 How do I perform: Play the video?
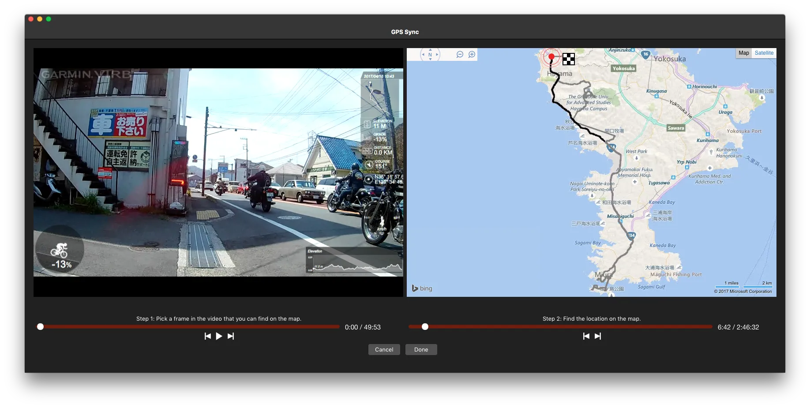[x=219, y=336]
